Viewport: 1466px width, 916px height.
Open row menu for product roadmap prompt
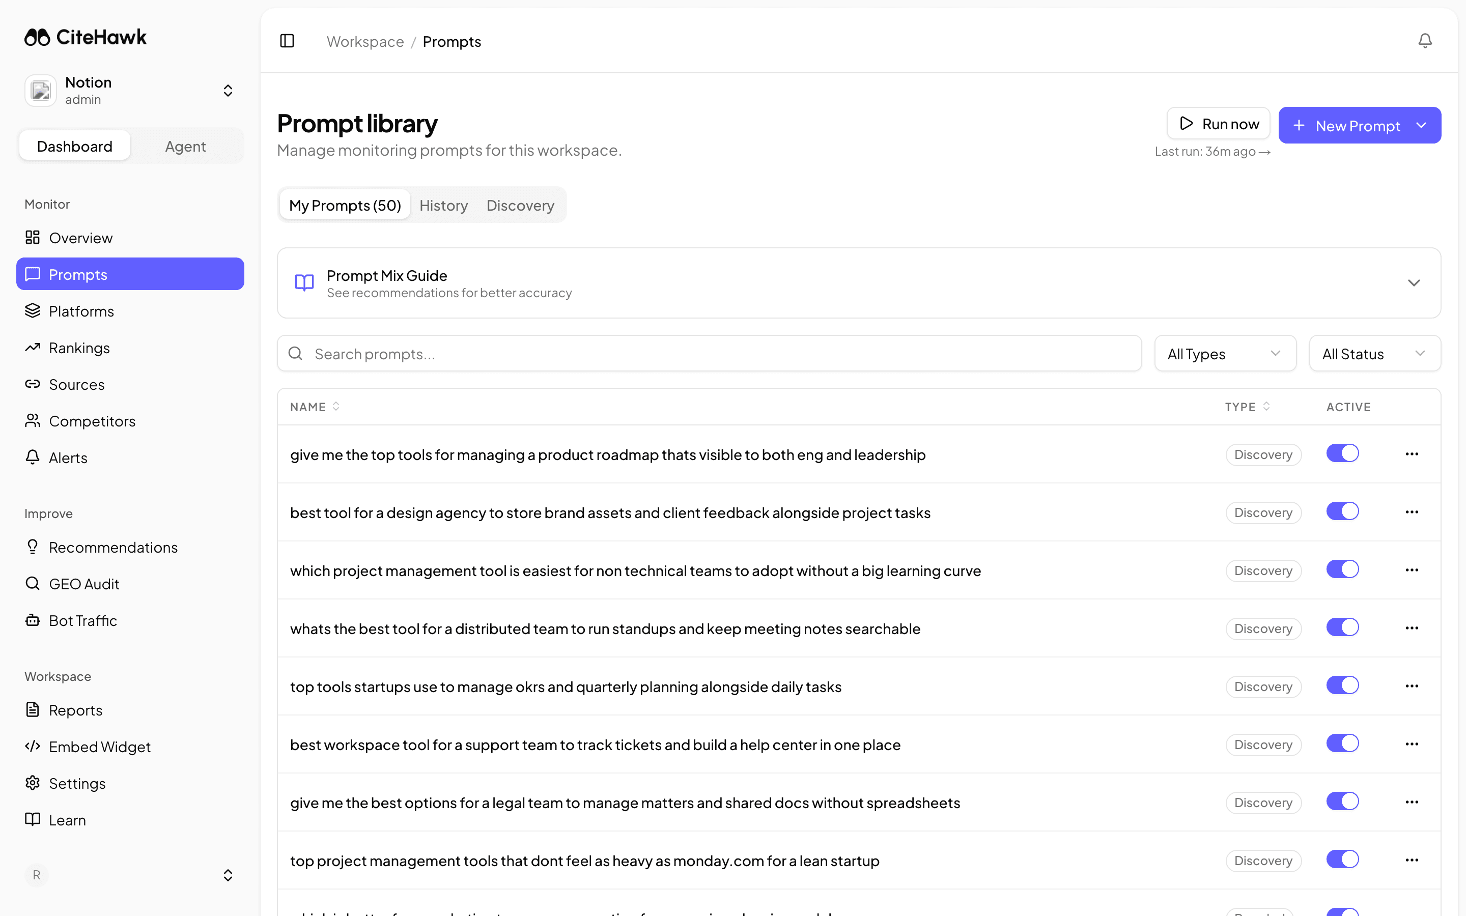tap(1412, 454)
